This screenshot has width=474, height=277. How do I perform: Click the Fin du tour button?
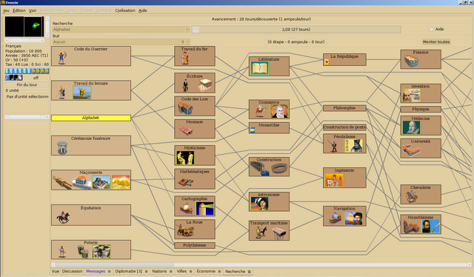[27, 84]
